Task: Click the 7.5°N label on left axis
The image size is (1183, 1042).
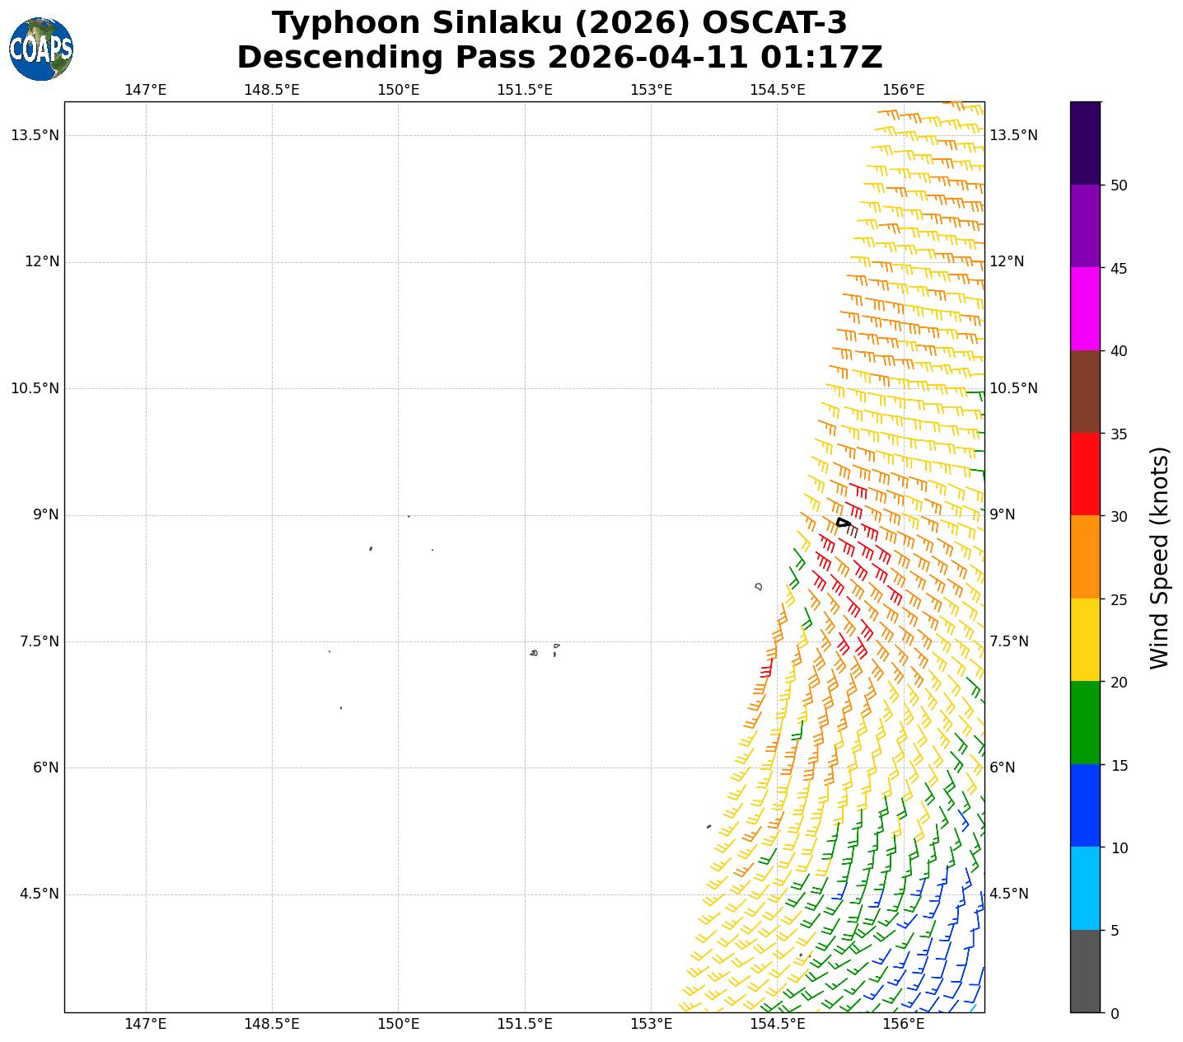Action: click(35, 641)
